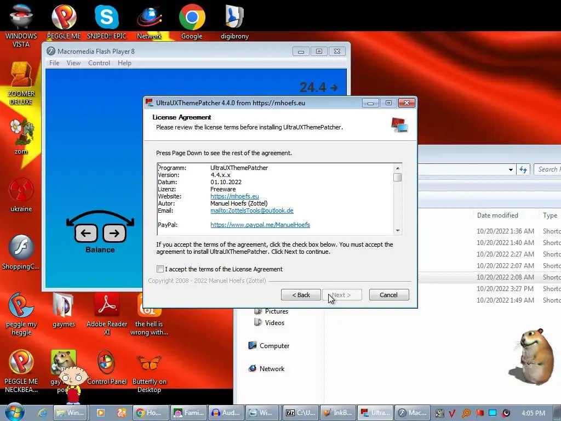Open ShoppingC... Flash desktop icon

21,252
